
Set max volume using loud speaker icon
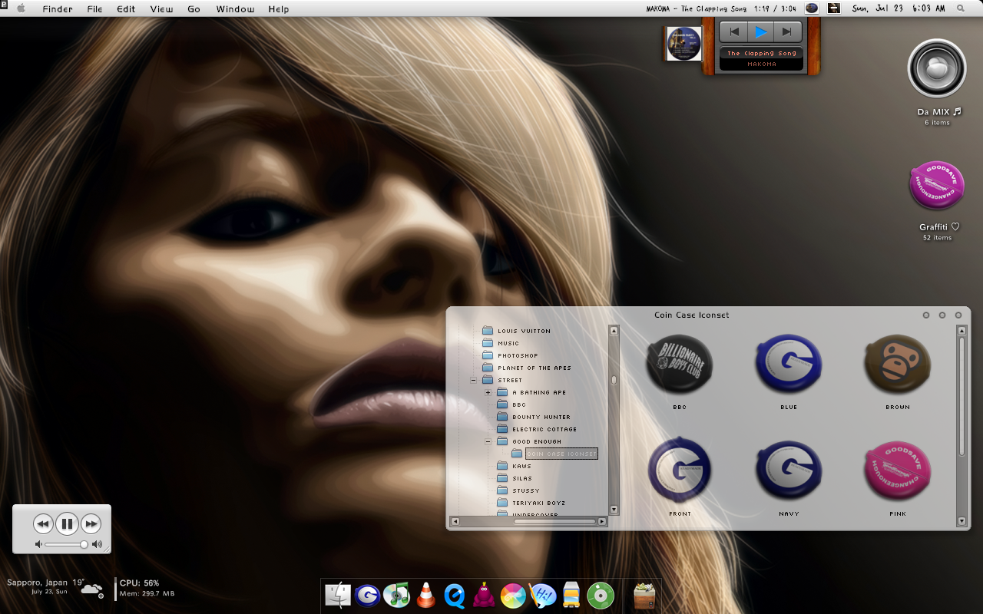click(x=97, y=544)
